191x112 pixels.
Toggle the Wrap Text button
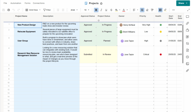[x=142, y=10]
